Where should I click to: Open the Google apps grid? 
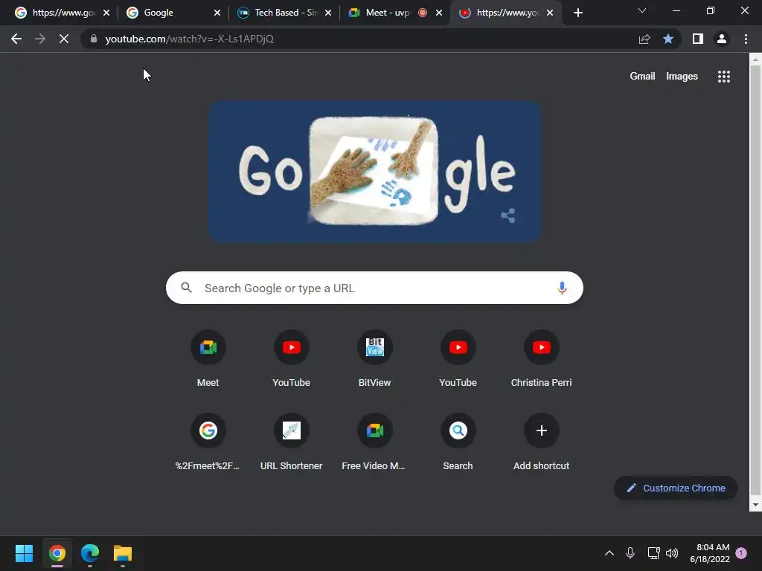723,77
